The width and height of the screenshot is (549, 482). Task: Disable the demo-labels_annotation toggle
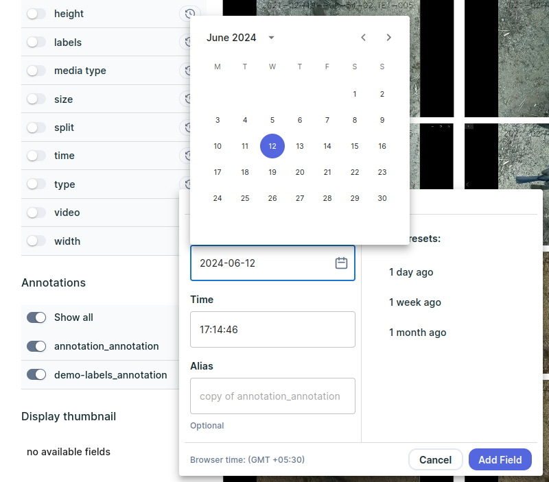36,375
